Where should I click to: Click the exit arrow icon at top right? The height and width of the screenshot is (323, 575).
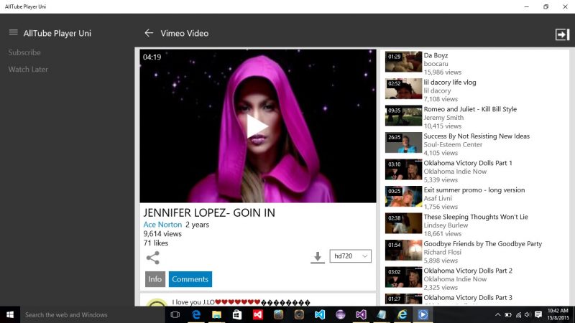pos(562,34)
